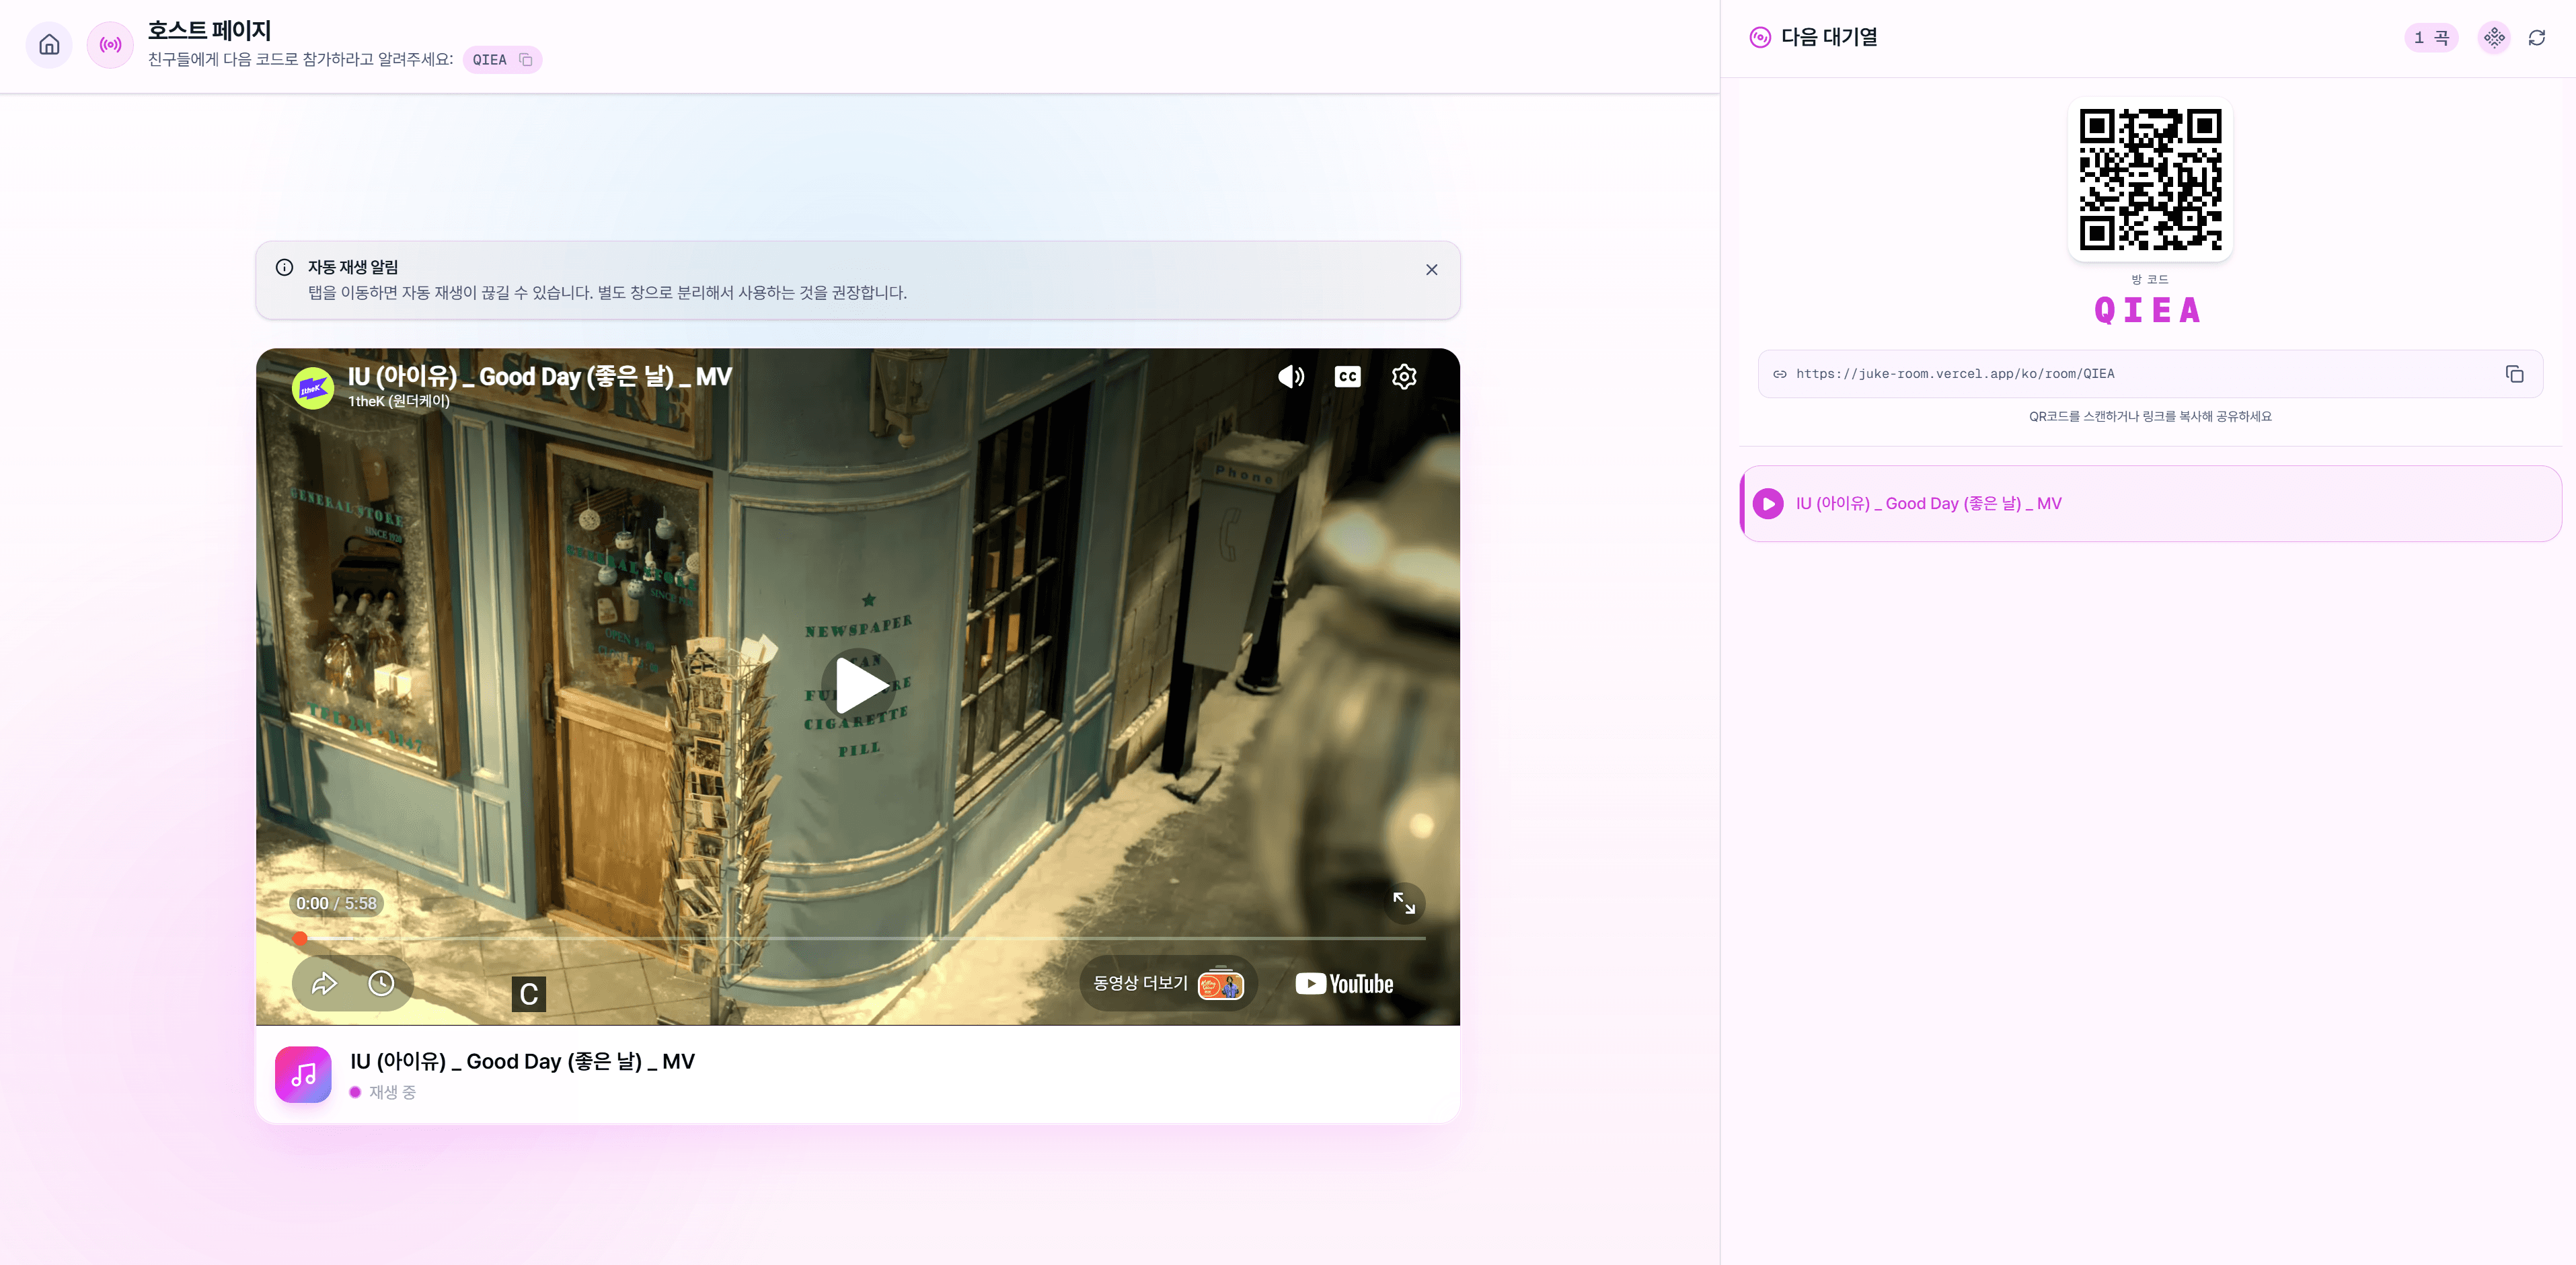Click the broadcast host icon in header
This screenshot has width=2576, height=1265.
(110, 45)
